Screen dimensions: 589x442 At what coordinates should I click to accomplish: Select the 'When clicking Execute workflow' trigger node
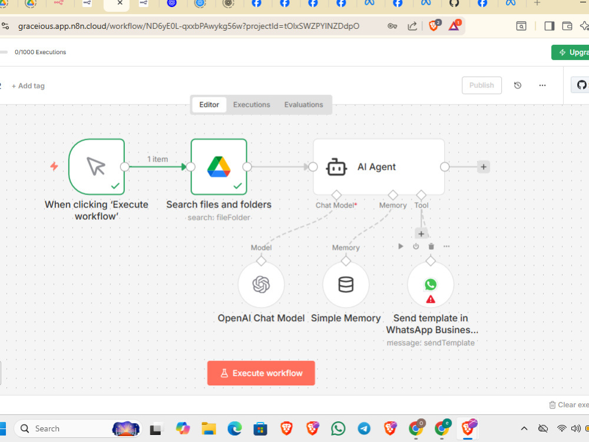click(97, 167)
